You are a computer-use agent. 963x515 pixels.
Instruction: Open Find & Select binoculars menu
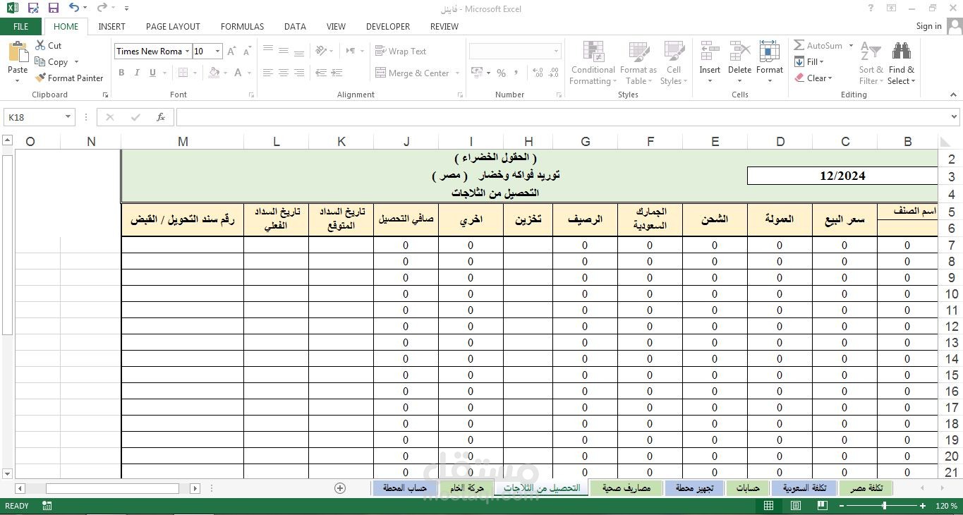click(901, 63)
